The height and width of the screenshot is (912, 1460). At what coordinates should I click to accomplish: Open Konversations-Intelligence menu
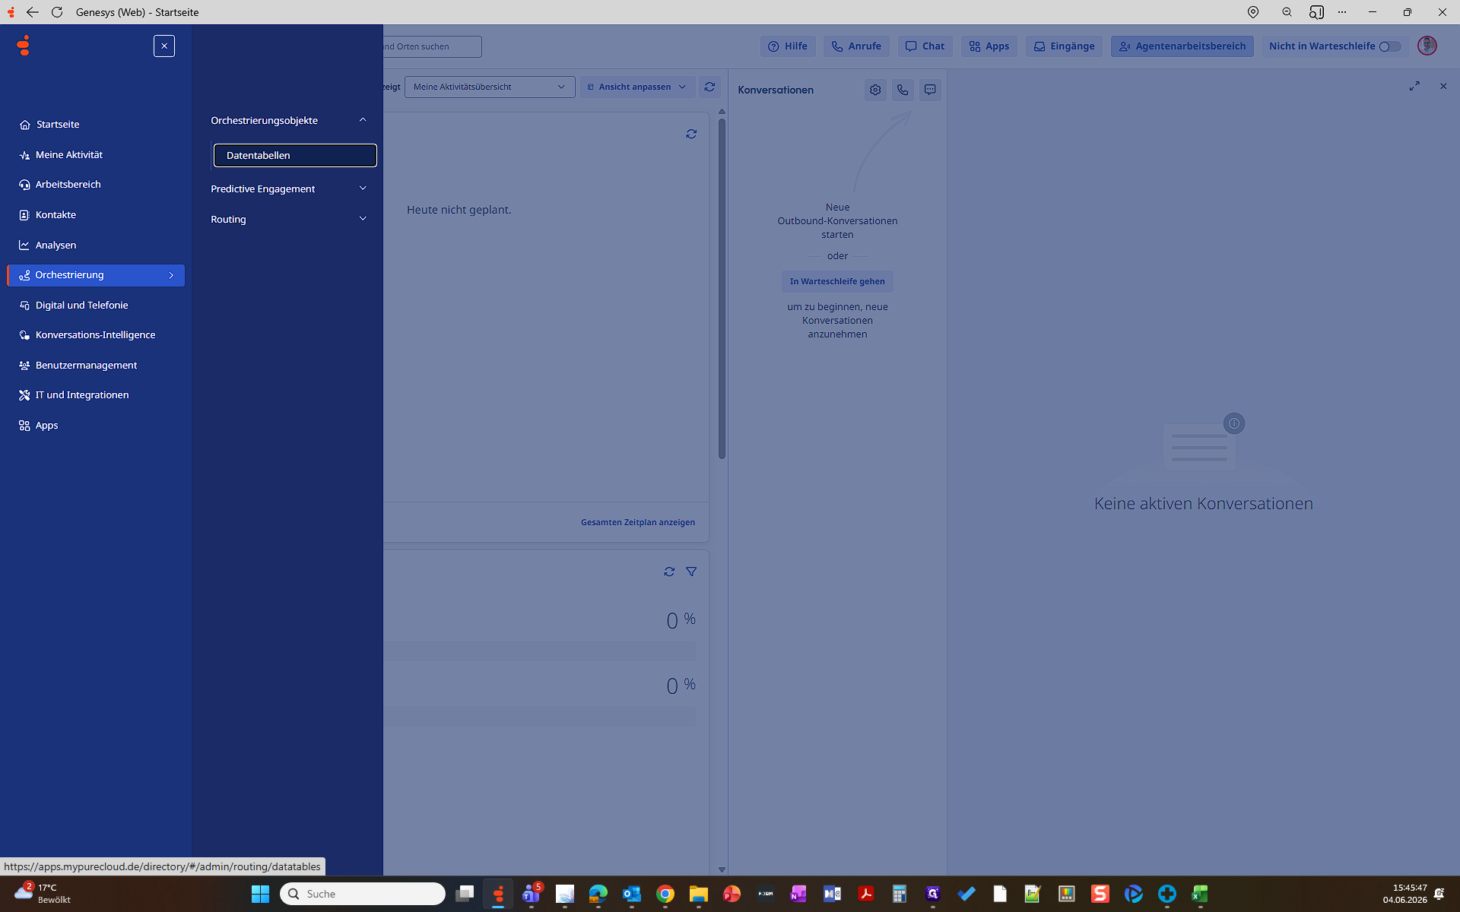pos(96,334)
